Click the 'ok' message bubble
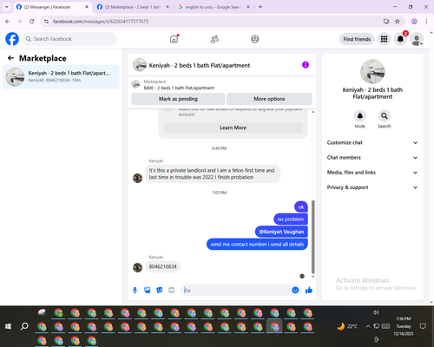The width and height of the screenshot is (434, 347). [x=301, y=206]
